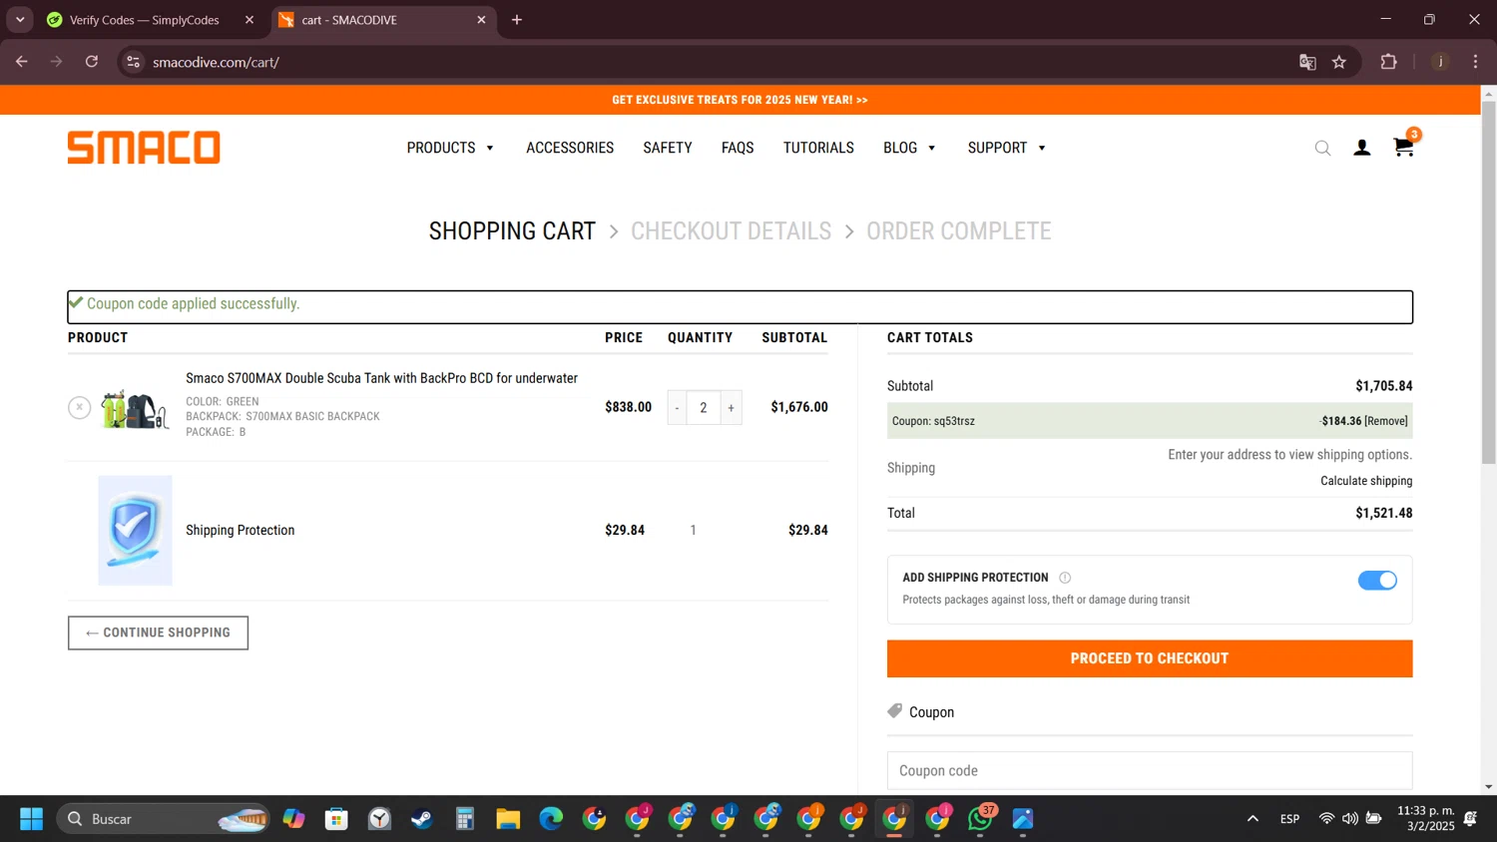
Task: Open the Chrome three-dot menu
Action: [1475, 62]
